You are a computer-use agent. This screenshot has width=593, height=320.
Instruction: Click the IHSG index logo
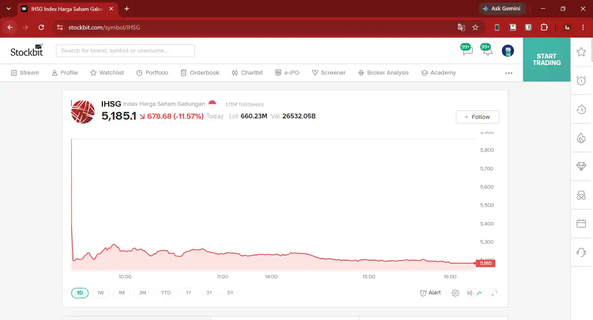(82, 112)
